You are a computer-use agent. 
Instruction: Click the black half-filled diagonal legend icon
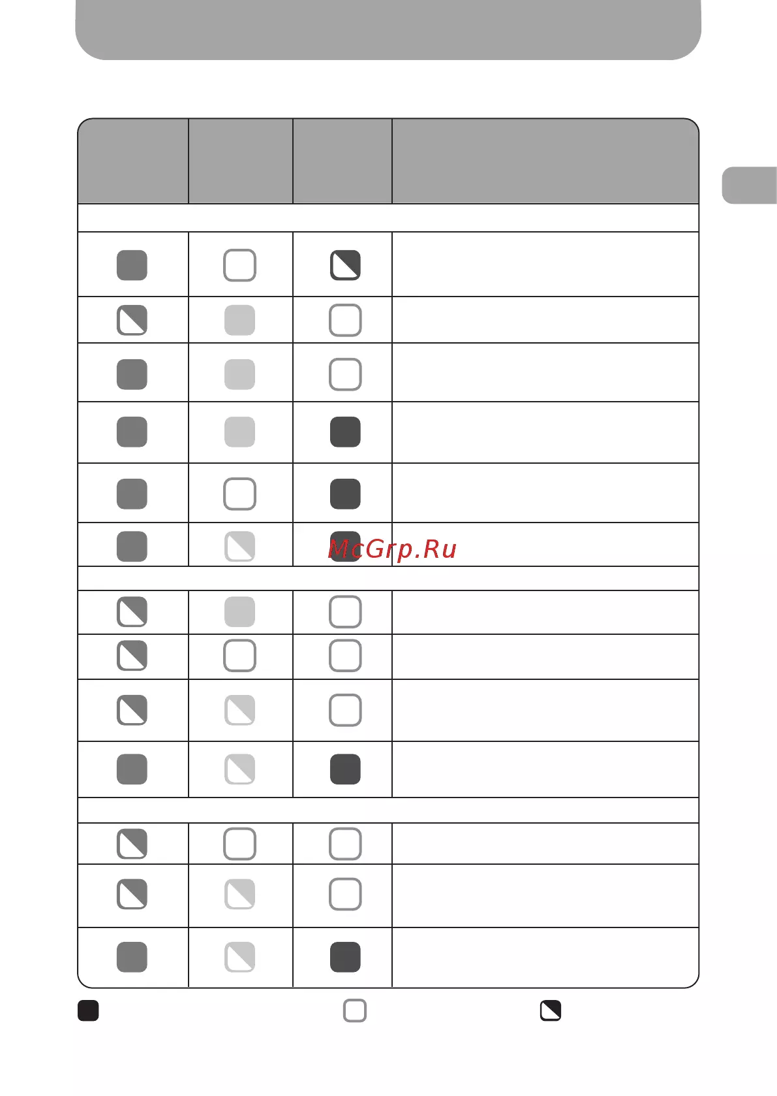(551, 1010)
